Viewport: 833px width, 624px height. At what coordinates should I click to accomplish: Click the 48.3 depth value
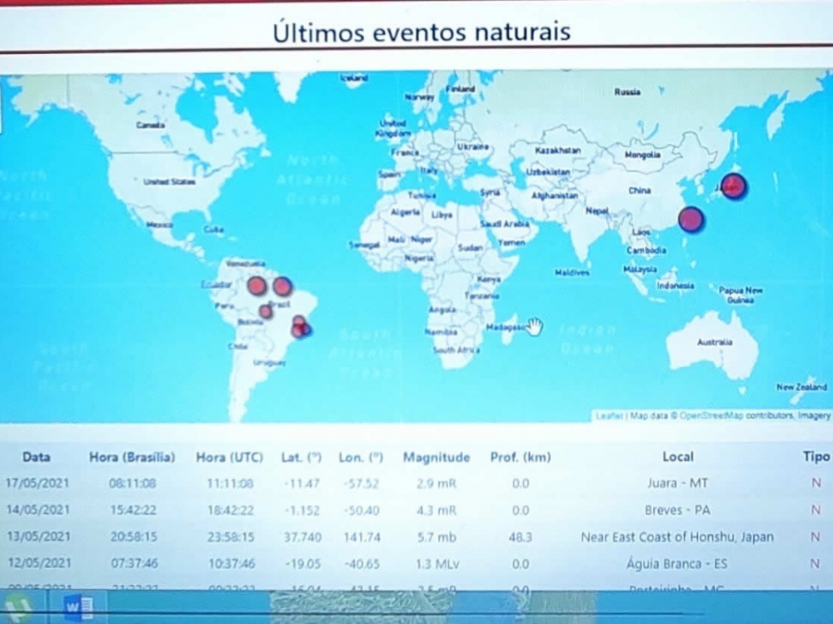coord(520,537)
